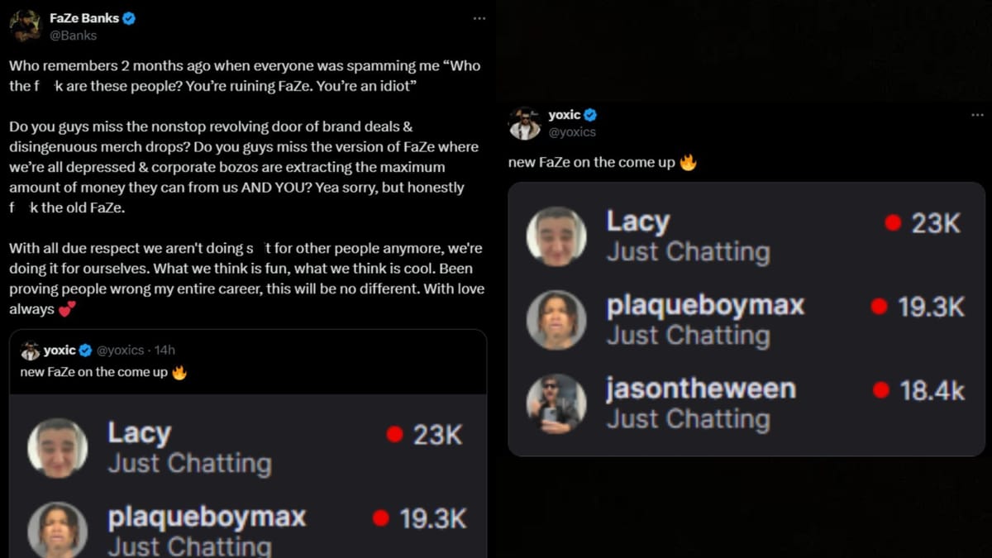Click FaZe Banks' blue verified badge

pos(129,17)
